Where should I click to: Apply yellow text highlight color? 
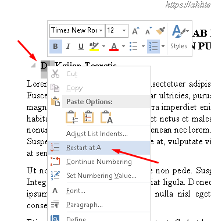pos(94,47)
